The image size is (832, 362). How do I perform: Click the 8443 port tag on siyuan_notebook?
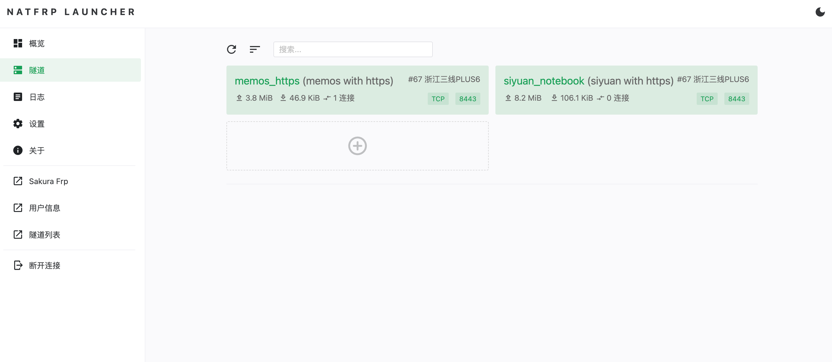pyautogui.click(x=736, y=99)
